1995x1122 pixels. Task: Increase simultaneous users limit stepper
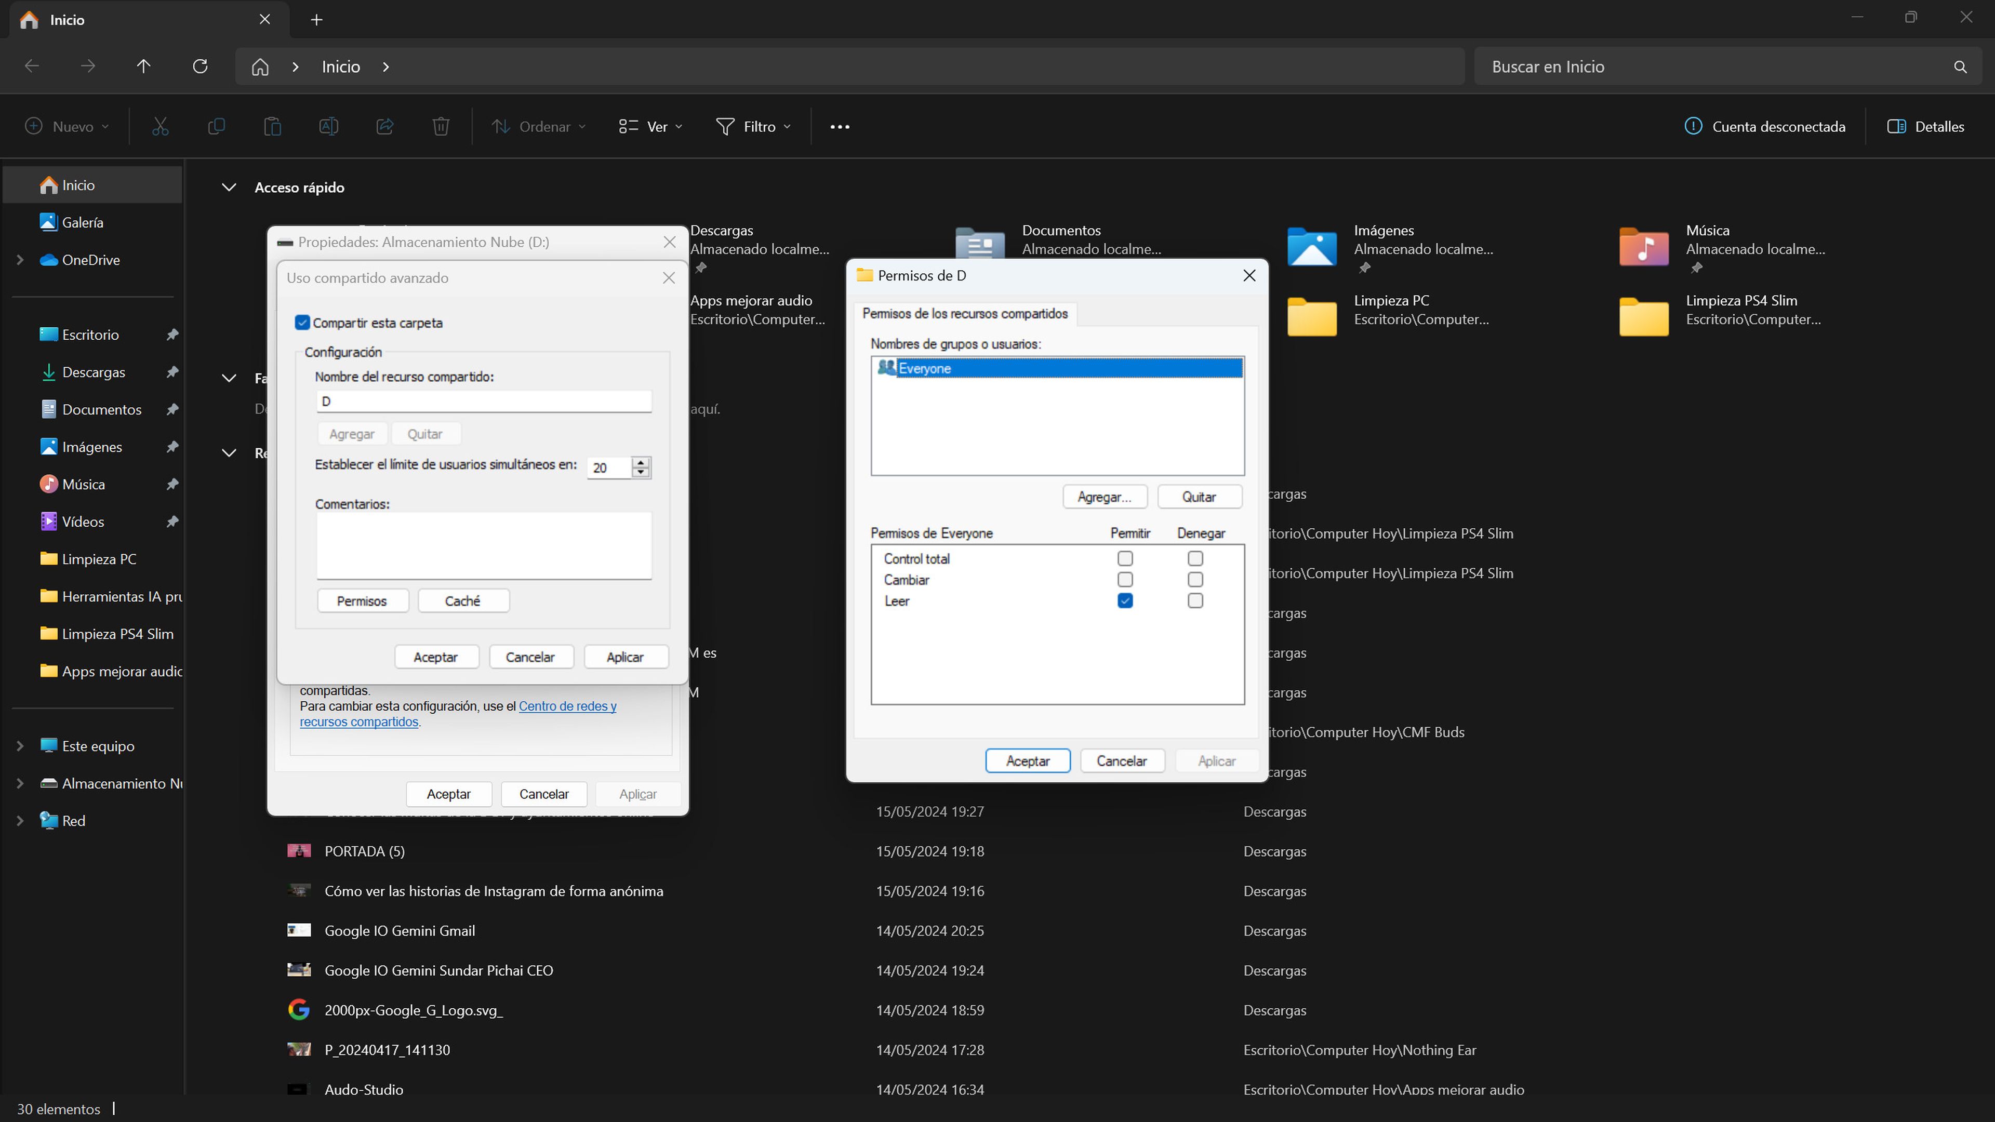(x=641, y=462)
